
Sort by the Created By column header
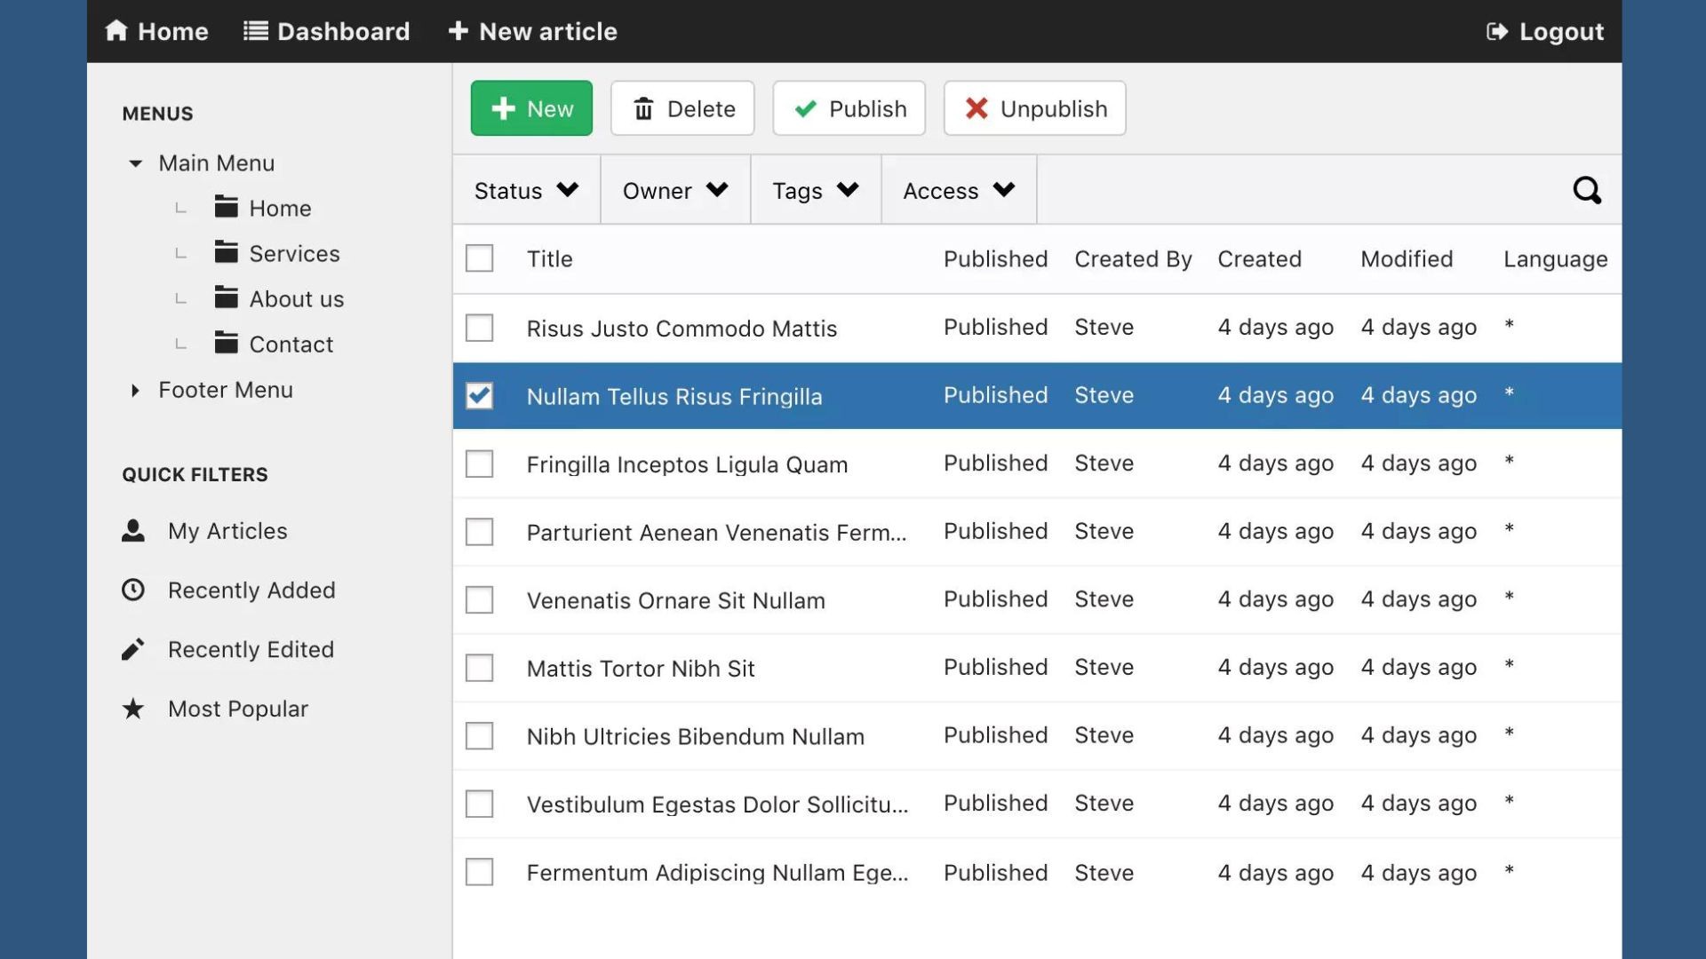coord(1133,258)
